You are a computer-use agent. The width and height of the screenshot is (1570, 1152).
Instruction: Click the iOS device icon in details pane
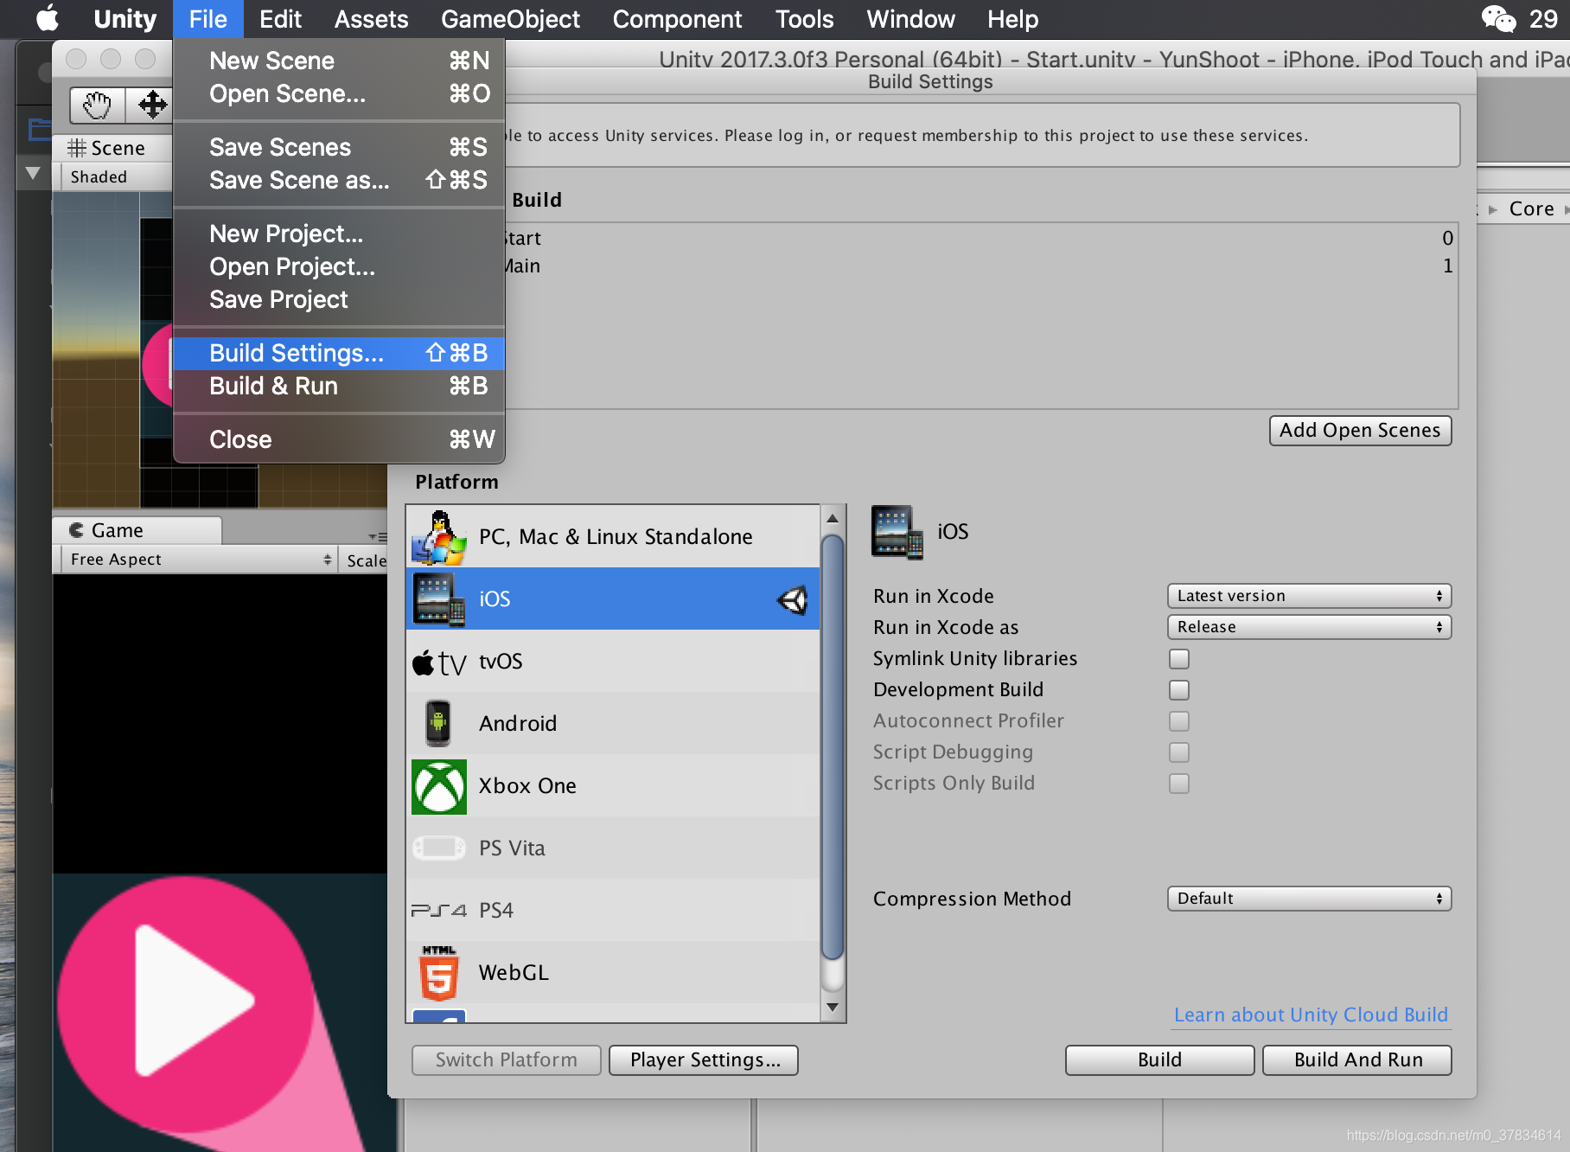point(897,532)
